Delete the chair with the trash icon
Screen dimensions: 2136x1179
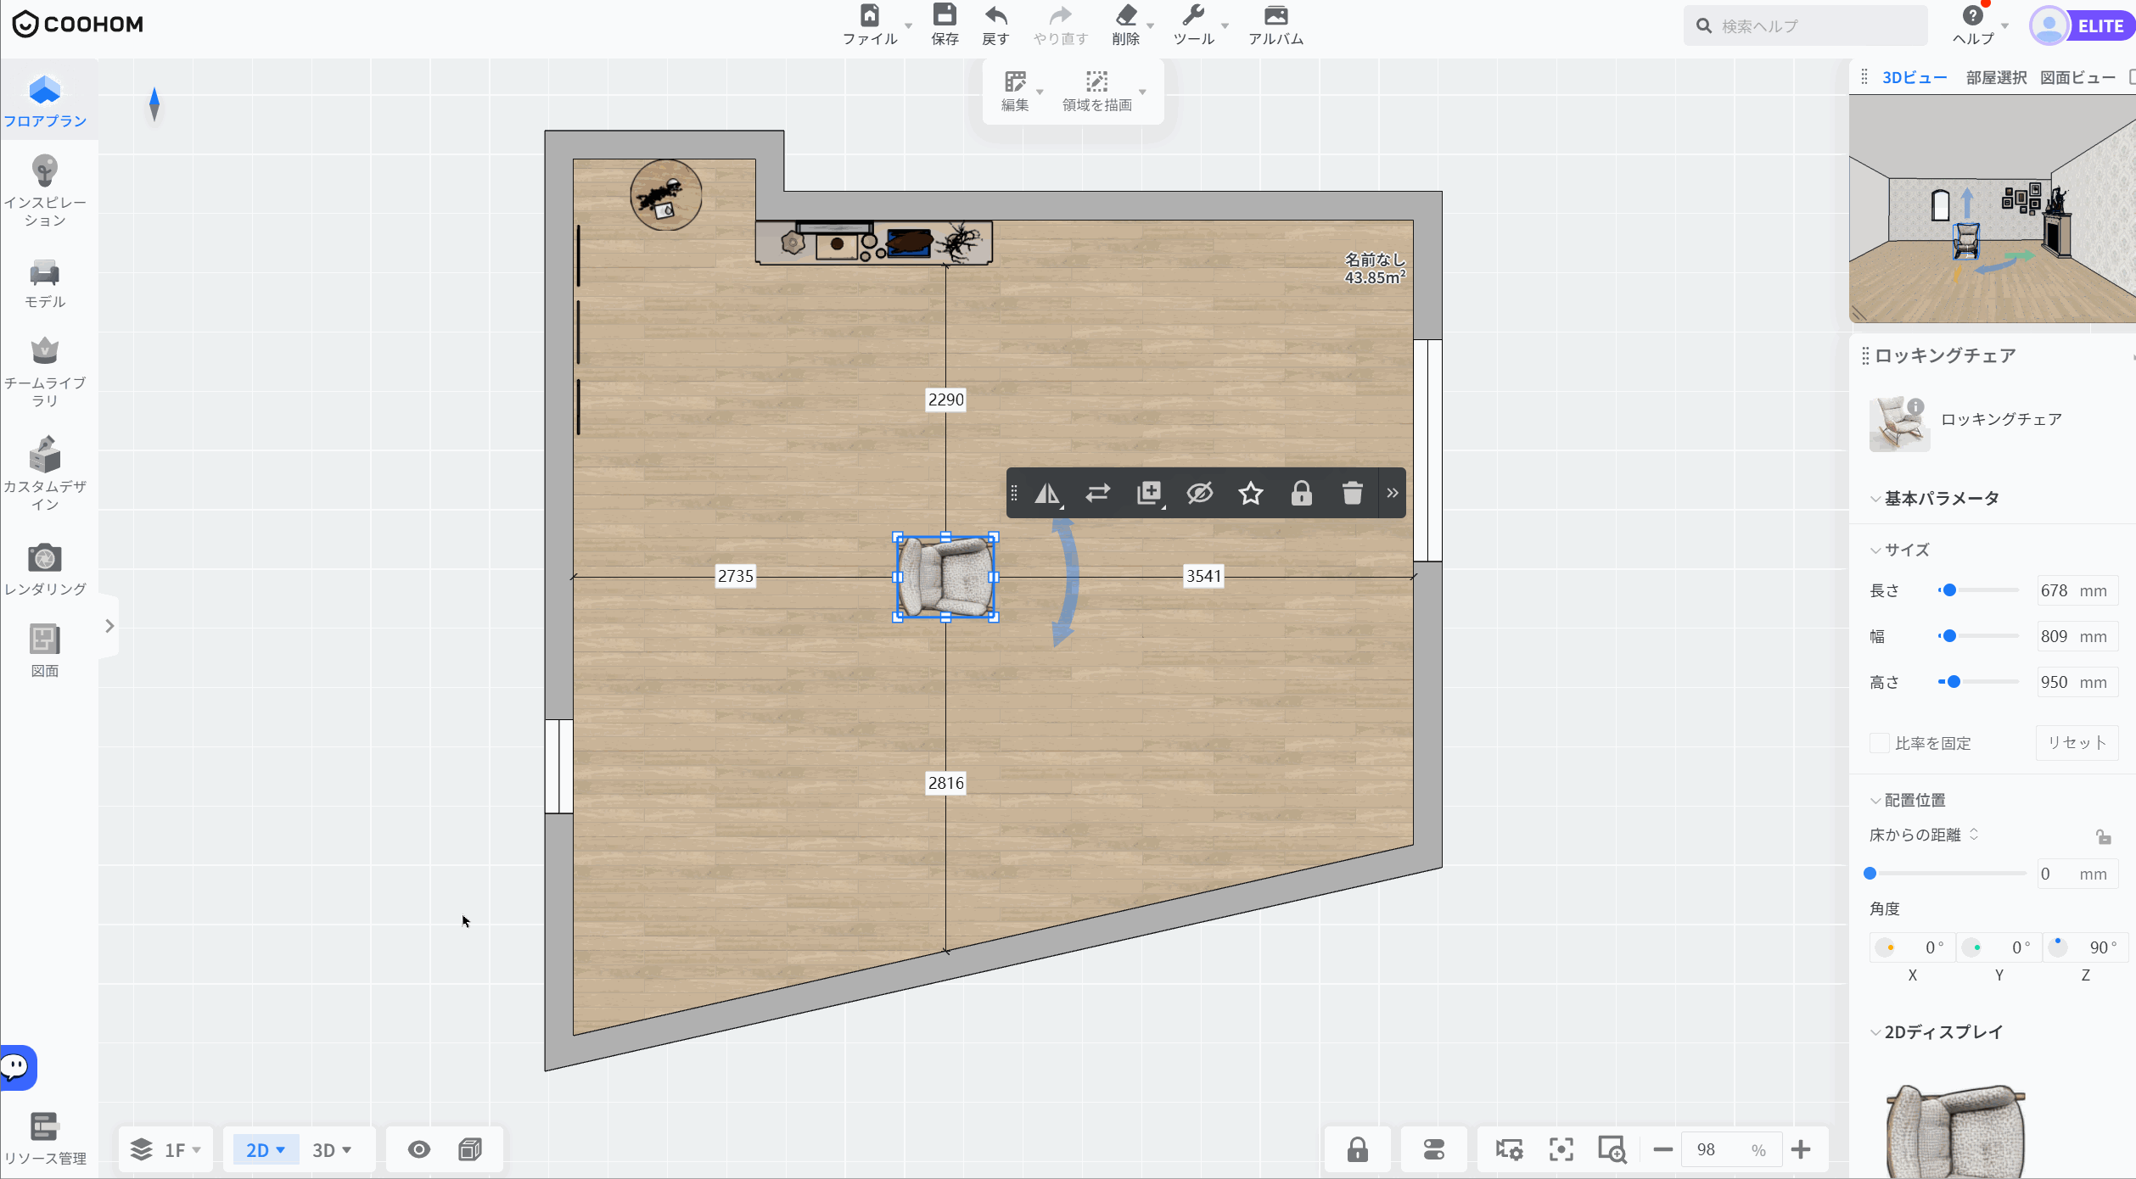pyautogui.click(x=1353, y=493)
